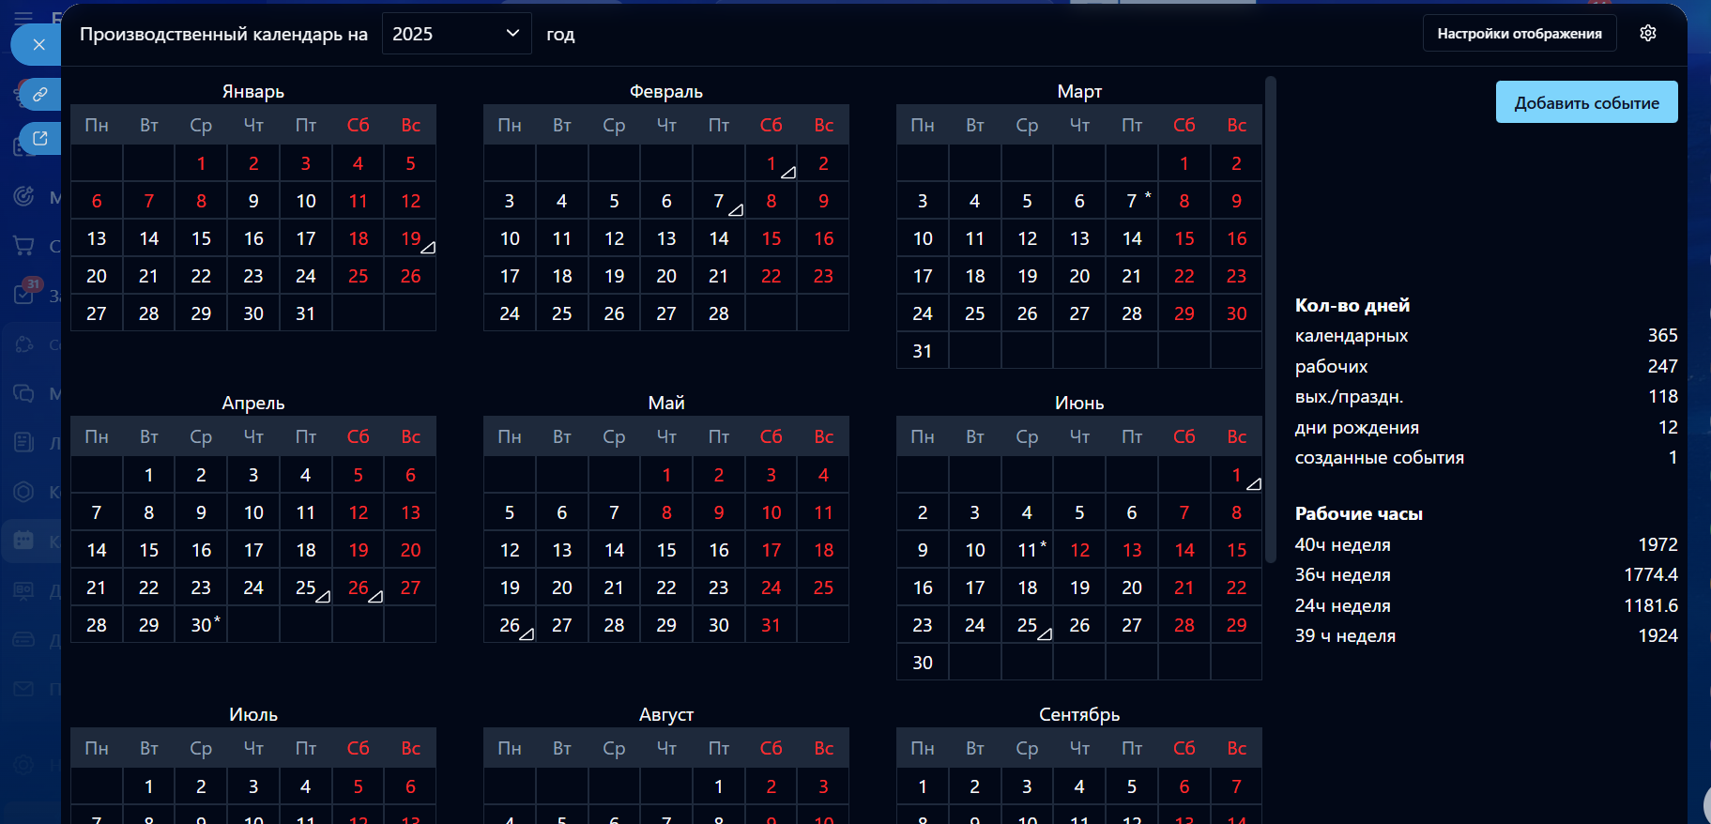1711x824 pixels.
Task: Select March 7 marked with asterisk
Action: pos(1132,201)
